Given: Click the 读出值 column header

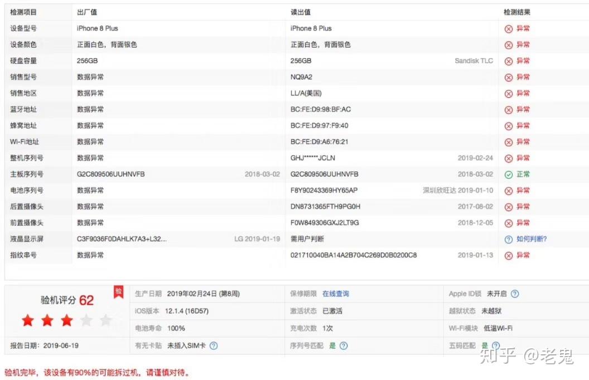Looking at the screenshot, I should [301, 12].
